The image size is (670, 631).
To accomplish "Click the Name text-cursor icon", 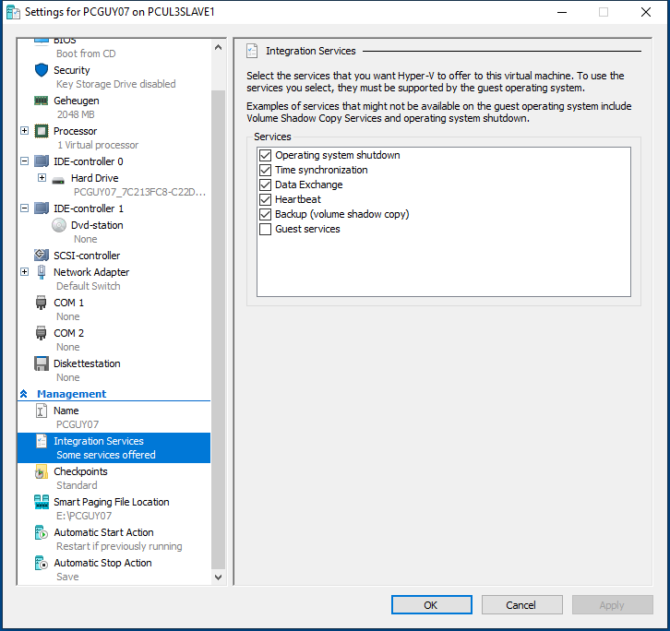I will [42, 411].
